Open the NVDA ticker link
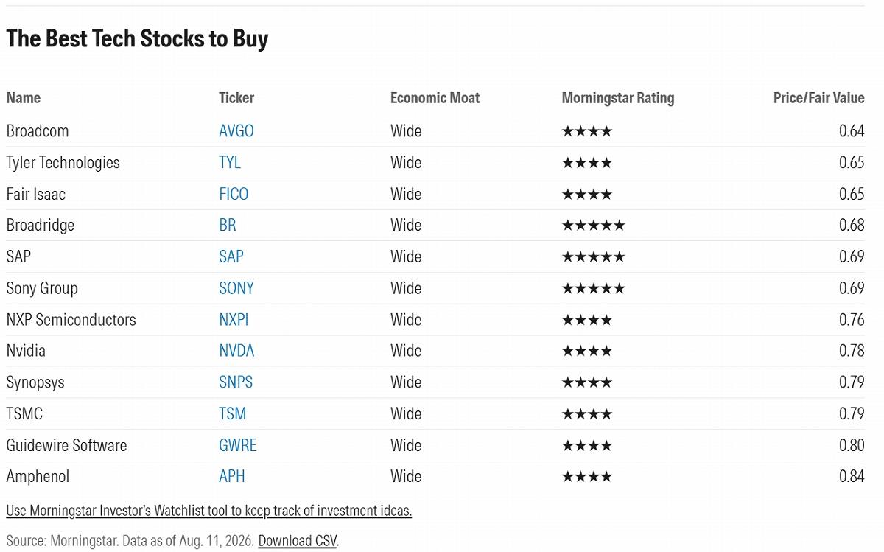The width and height of the screenshot is (884, 552). click(x=236, y=351)
